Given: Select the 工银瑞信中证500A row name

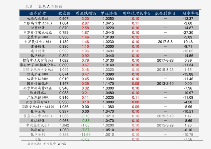Looking at the screenshot, I should coord(38,23).
